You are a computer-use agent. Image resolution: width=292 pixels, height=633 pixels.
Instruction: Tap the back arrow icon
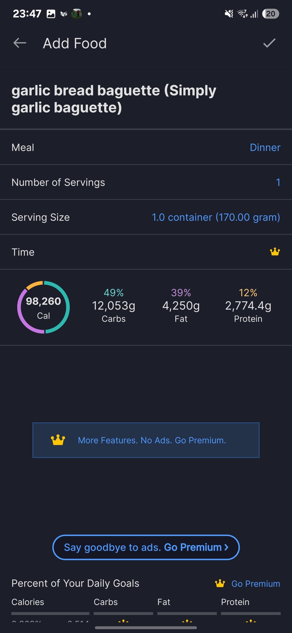tap(20, 43)
